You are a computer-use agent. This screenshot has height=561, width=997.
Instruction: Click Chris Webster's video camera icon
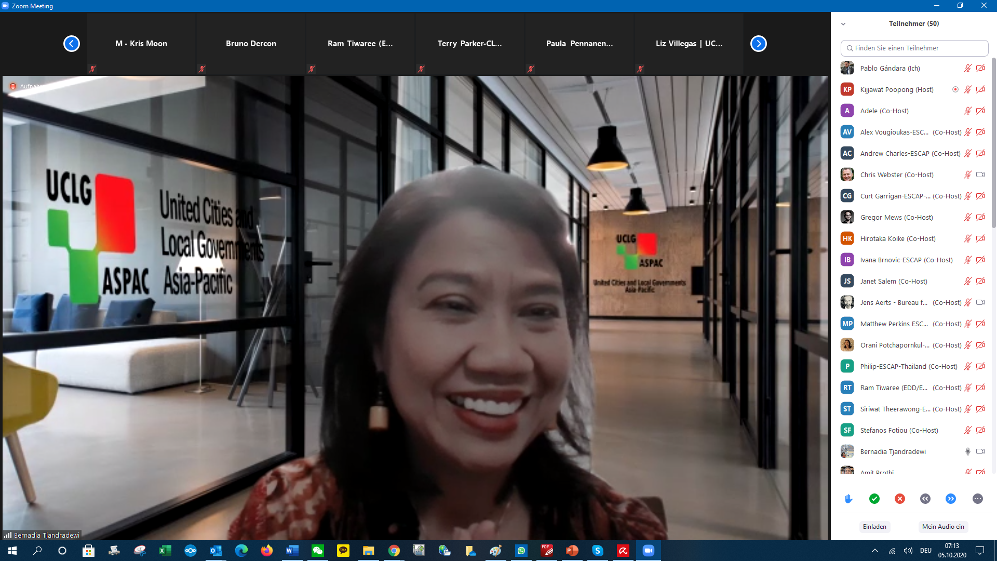pyautogui.click(x=980, y=175)
